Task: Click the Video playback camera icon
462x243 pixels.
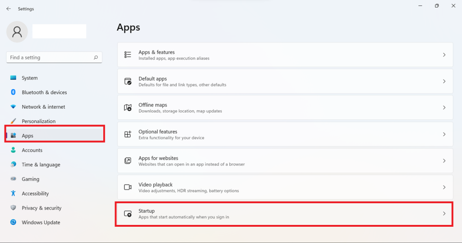Action: pyautogui.click(x=128, y=187)
